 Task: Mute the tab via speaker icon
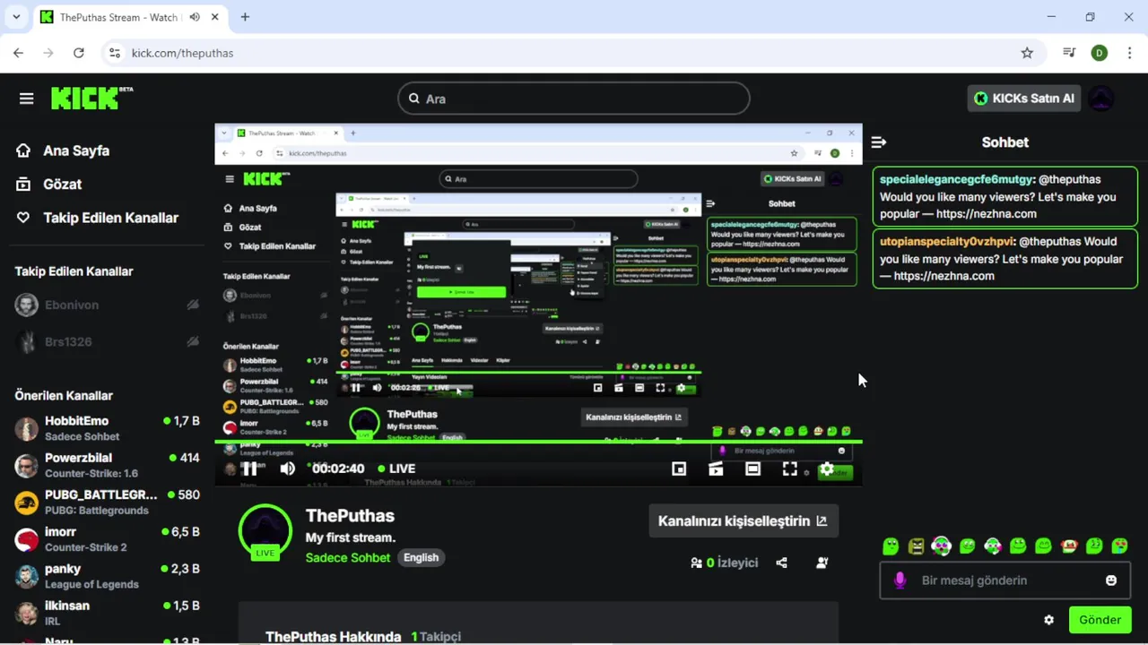tap(196, 17)
